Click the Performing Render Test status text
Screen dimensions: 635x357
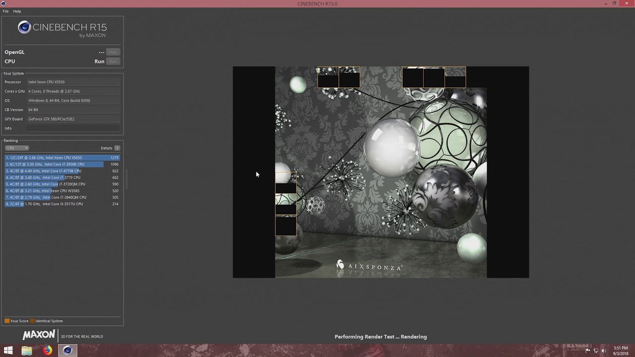(x=381, y=337)
